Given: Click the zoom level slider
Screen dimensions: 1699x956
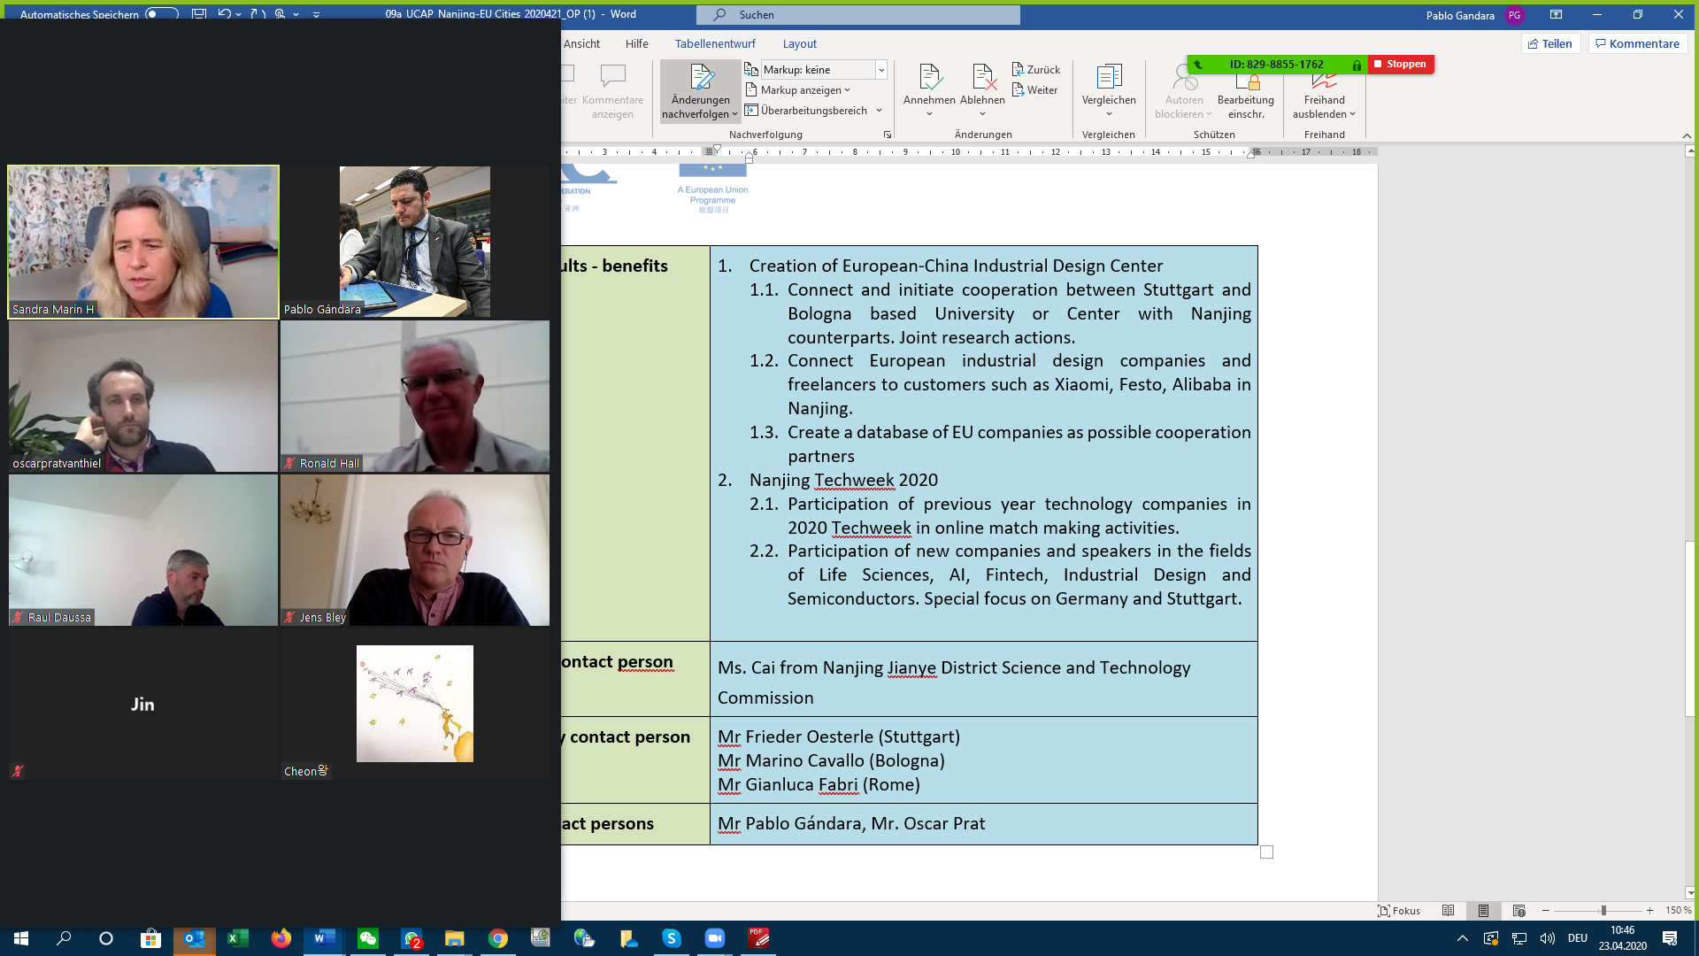Looking at the screenshot, I should pyautogui.click(x=1603, y=910).
